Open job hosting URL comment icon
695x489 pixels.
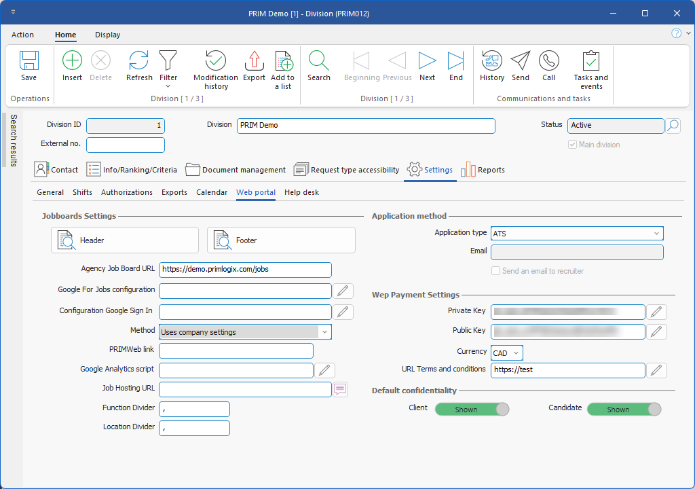point(340,389)
